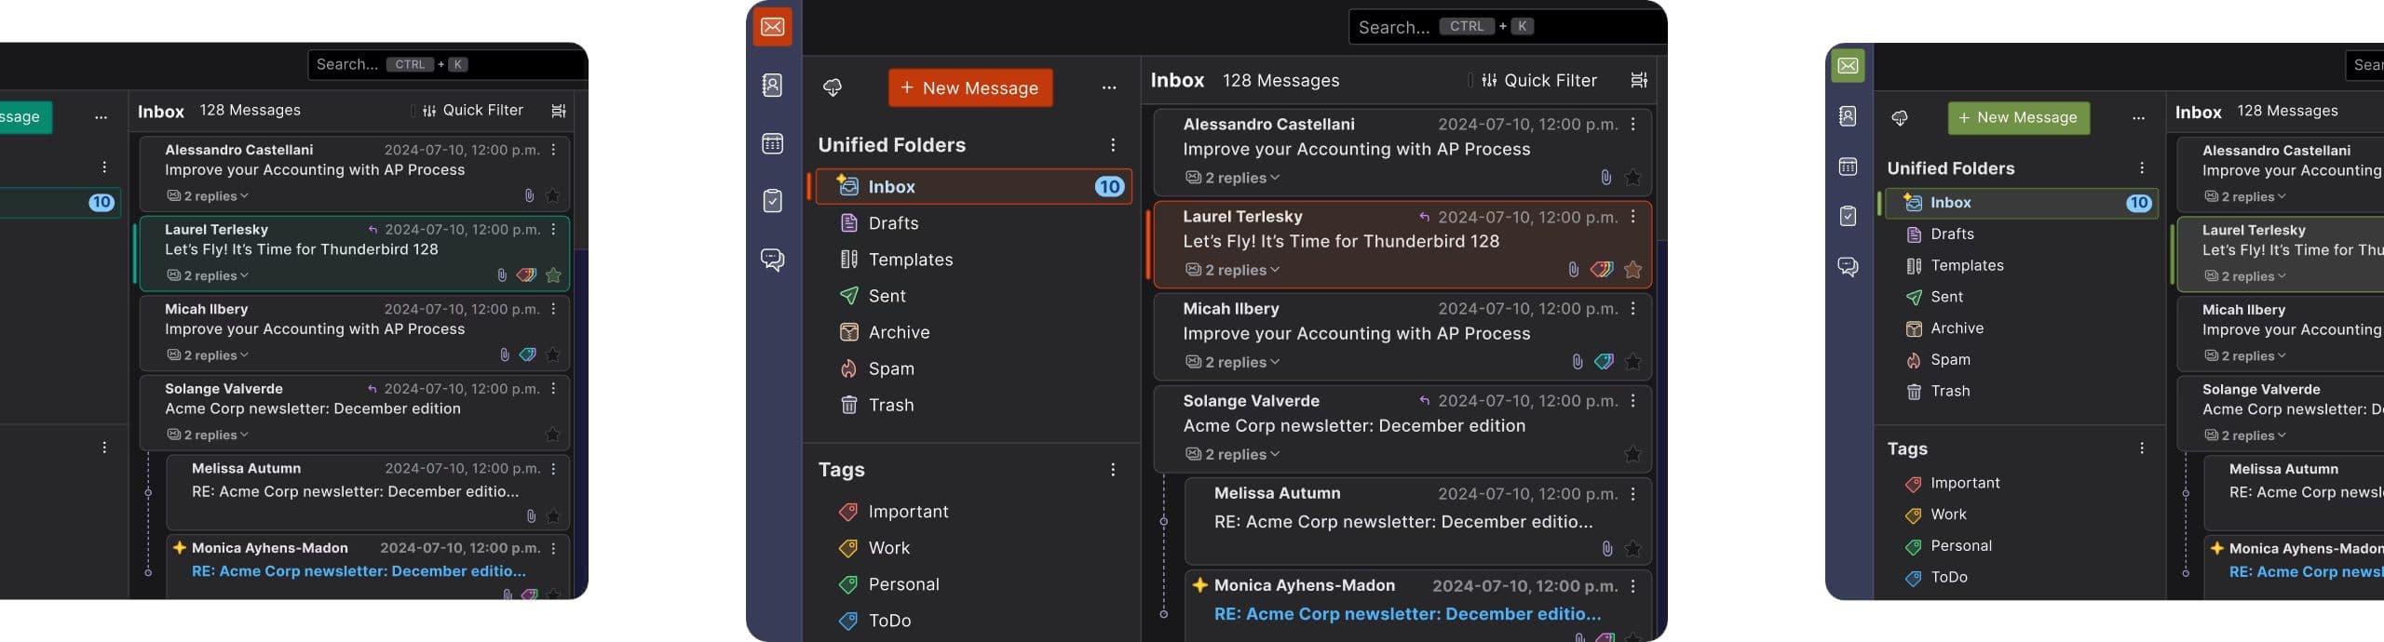Open Address Book in the orange-themed window sidebar

point(772,86)
